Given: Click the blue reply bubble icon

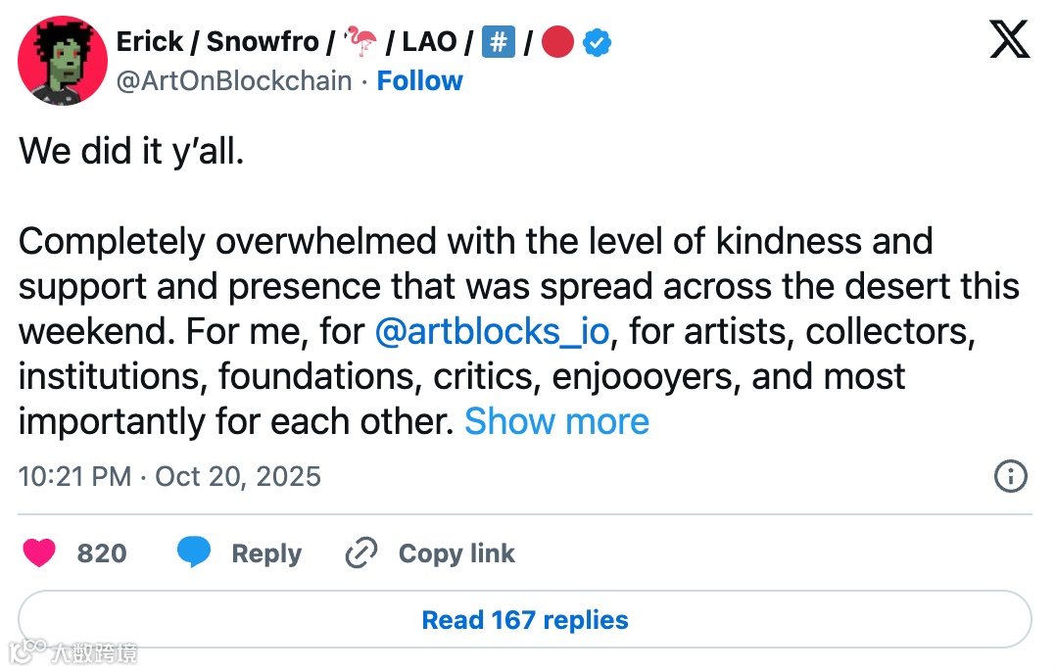Looking at the screenshot, I should [x=194, y=552].
